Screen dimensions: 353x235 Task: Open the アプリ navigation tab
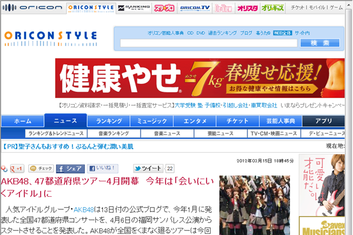tap(324, 121)
